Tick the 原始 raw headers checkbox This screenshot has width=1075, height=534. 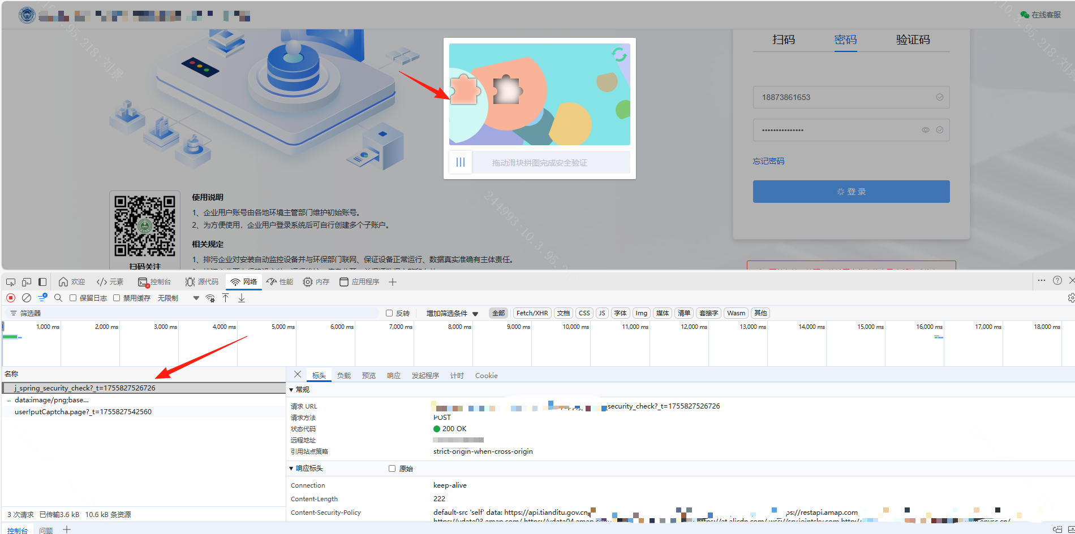tap(392, 468)
